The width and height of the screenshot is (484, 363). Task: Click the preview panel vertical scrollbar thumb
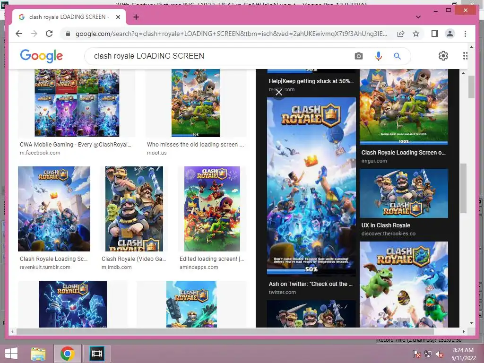pos(463,188)
